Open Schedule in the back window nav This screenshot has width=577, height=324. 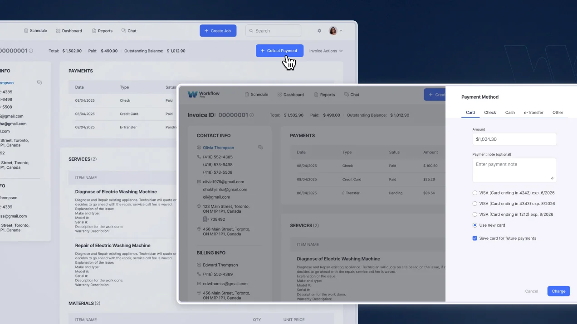(x=35, y=31)
